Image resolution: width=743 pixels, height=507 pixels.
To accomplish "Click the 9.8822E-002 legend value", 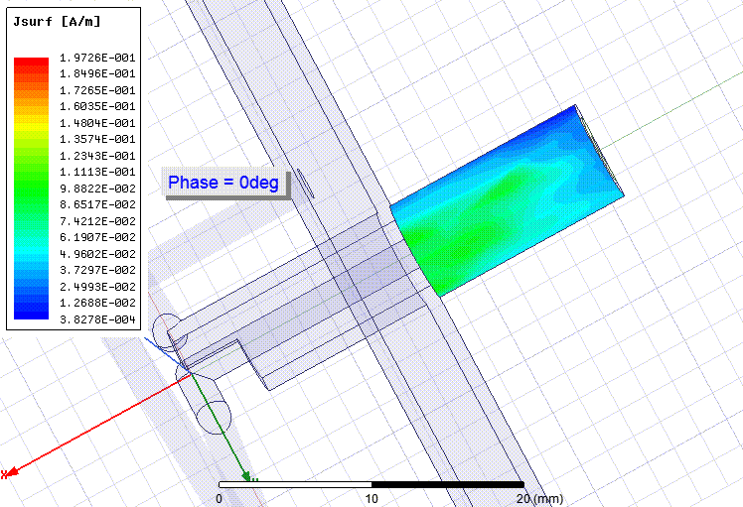I will click(x=97, y=189).
